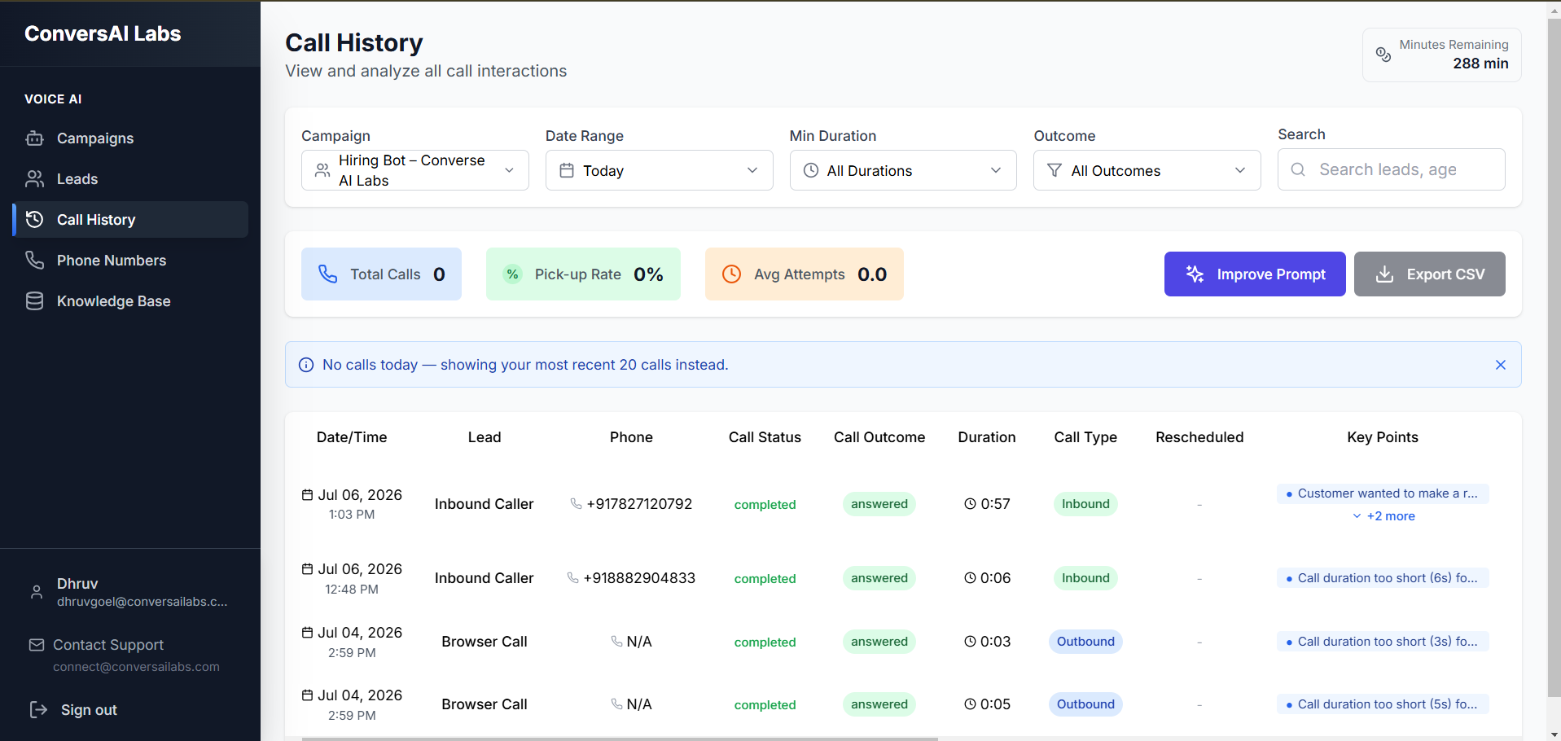
Task: Click the calendar icon for Jul 06 1:03 PM
Action: 308,495
